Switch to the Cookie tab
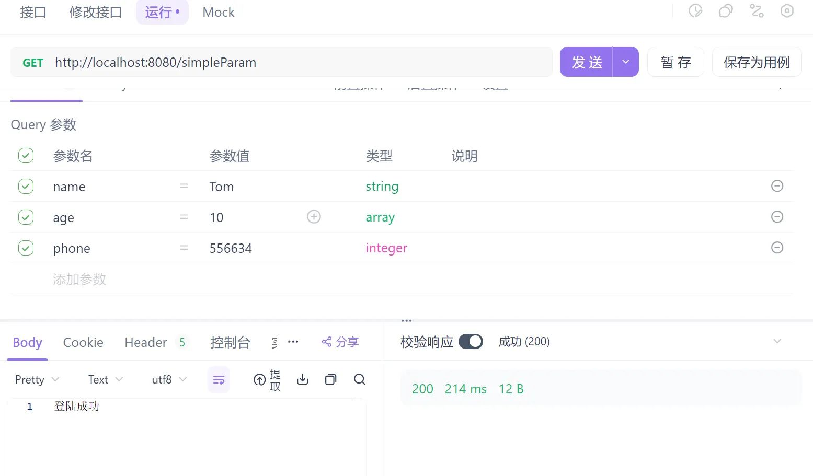Viewport: 813px width, 476px height. (x=83, y=342)
